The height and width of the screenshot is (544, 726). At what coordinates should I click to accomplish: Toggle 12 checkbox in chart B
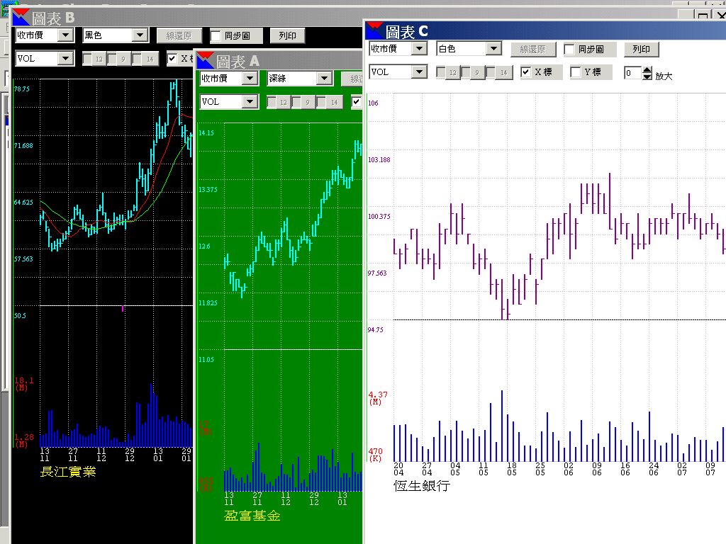[87, 59]
